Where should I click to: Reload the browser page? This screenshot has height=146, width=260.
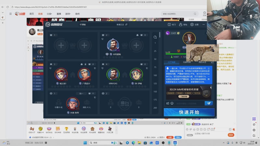point(7,7)
